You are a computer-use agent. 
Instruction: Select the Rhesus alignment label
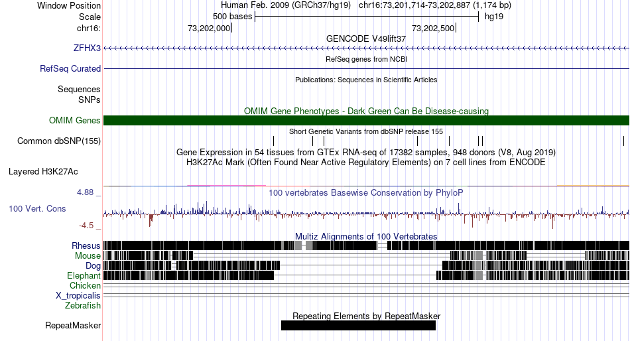coord(86,245)
